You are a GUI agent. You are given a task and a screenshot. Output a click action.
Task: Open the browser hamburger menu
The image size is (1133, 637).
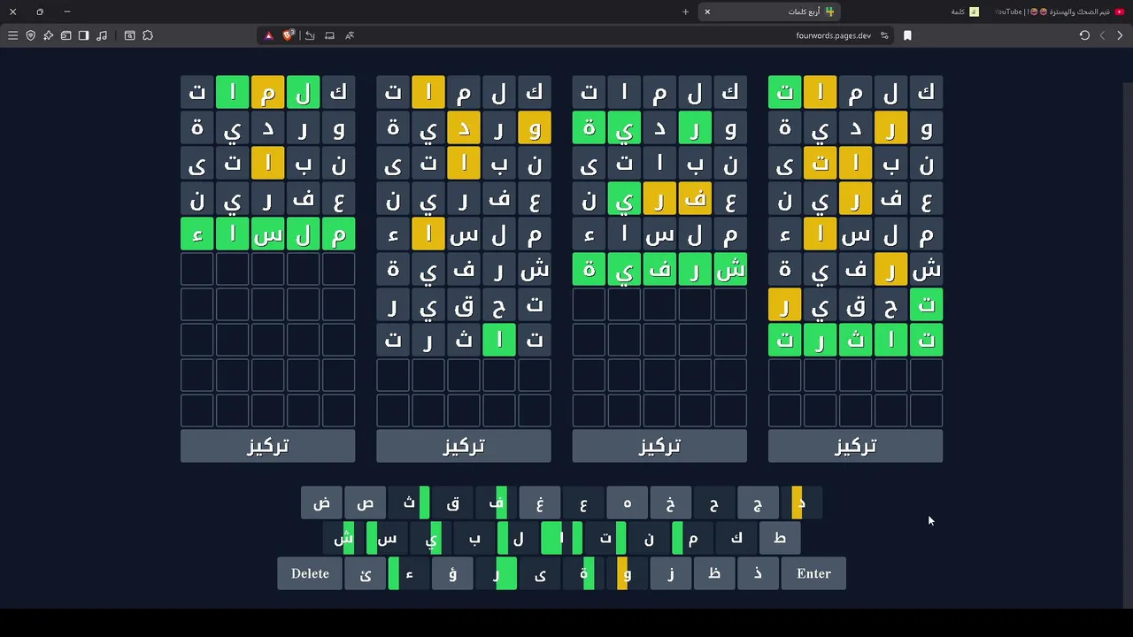point(12,35)
